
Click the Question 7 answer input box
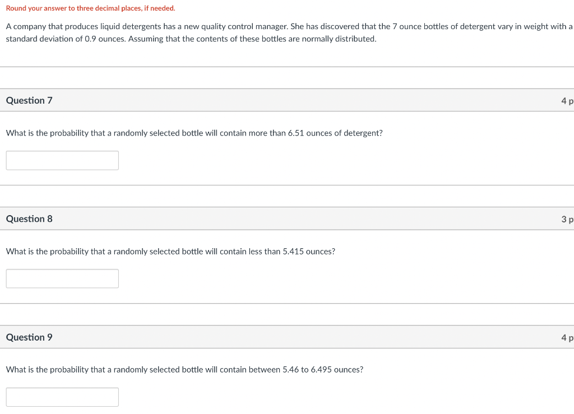click(x=62, y=160)
